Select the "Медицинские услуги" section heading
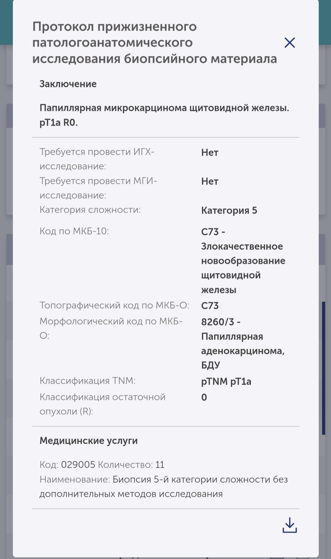Image resolution: width=331 pixels, height=559 pixels. (x=89, y=441)
